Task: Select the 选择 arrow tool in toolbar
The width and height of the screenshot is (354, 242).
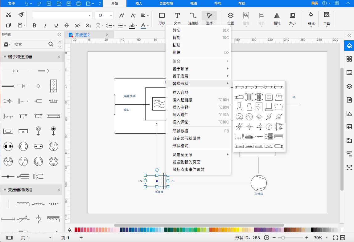Action: point(209,18)
